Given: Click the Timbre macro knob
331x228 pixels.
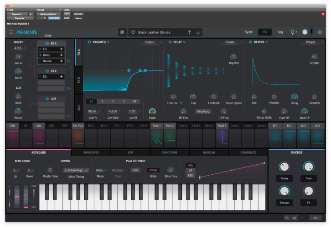Looking at the screenshot, I should (x=284, y=167).
